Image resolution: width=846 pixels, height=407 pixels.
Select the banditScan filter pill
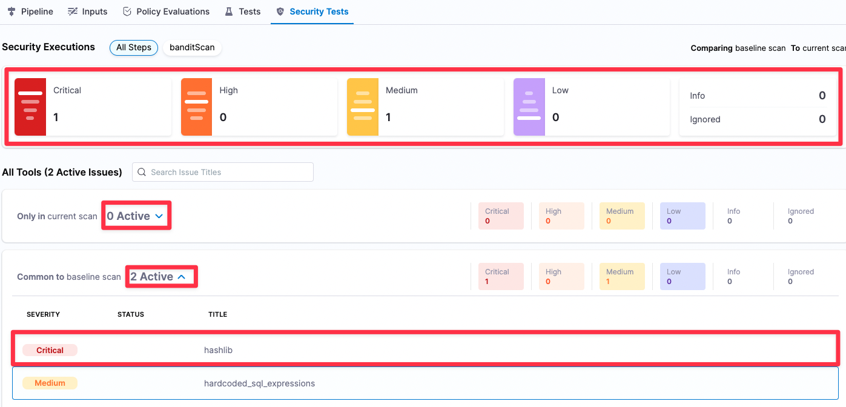(192, 47)
